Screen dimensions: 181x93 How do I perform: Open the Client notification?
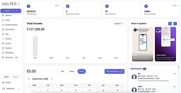coord(153,89)
